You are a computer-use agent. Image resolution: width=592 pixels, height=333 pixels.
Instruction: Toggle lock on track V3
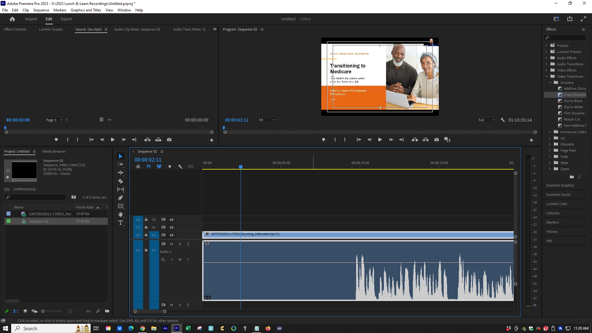pyautogui.click(x=146, y=220)
